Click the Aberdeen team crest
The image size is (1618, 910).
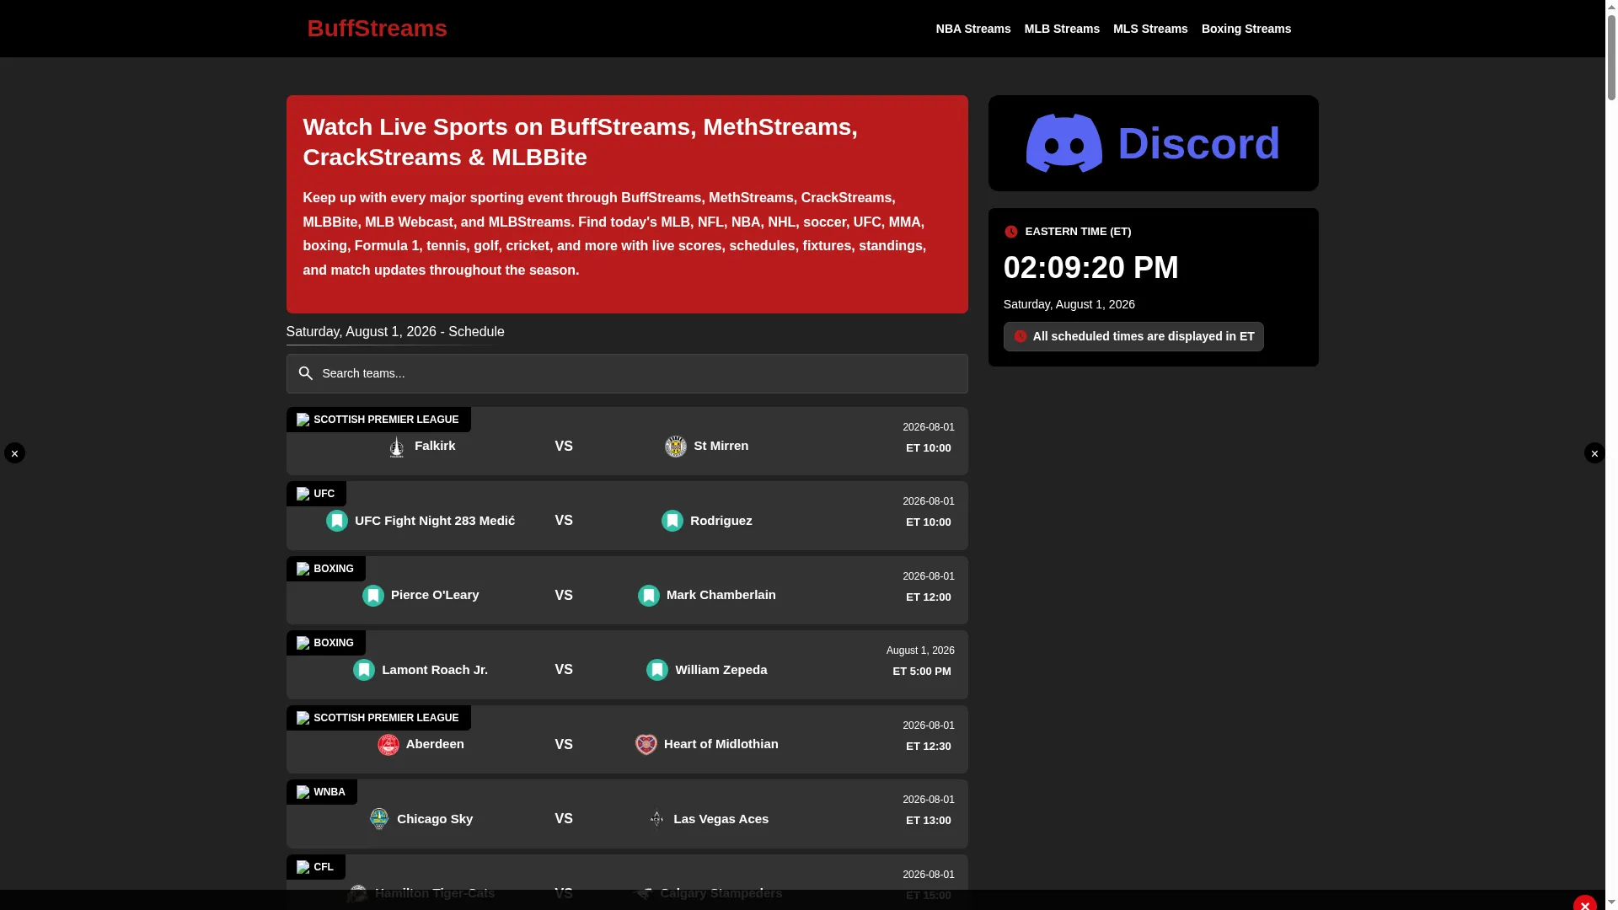pos(388,745)
